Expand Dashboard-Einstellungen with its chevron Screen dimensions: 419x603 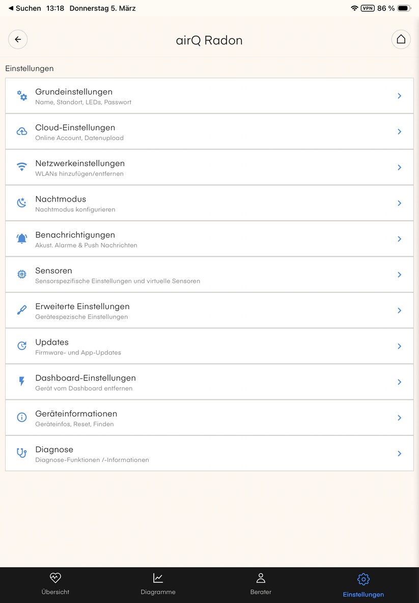tap(399, 382)
